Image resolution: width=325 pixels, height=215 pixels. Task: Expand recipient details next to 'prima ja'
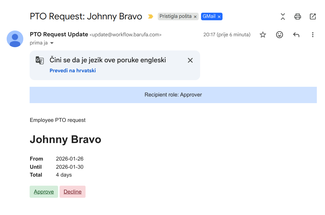coord(52,43)
